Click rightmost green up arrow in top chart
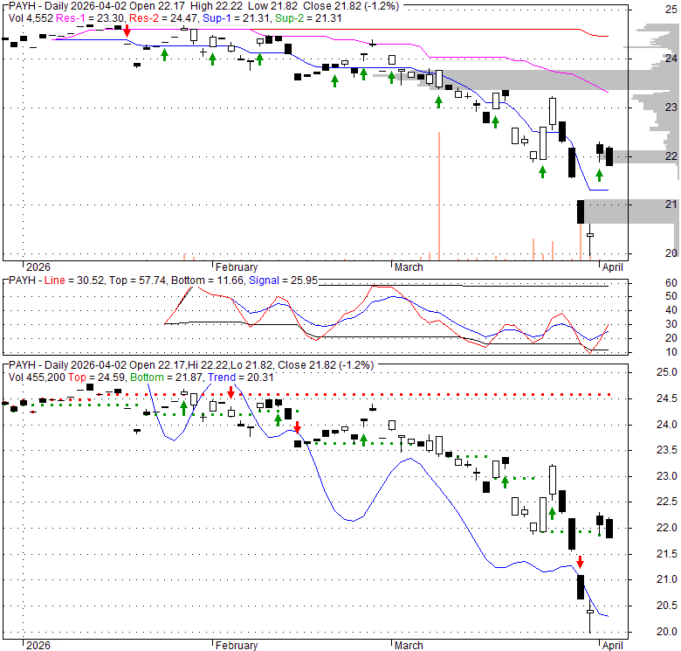 click(x=600, y=174)
